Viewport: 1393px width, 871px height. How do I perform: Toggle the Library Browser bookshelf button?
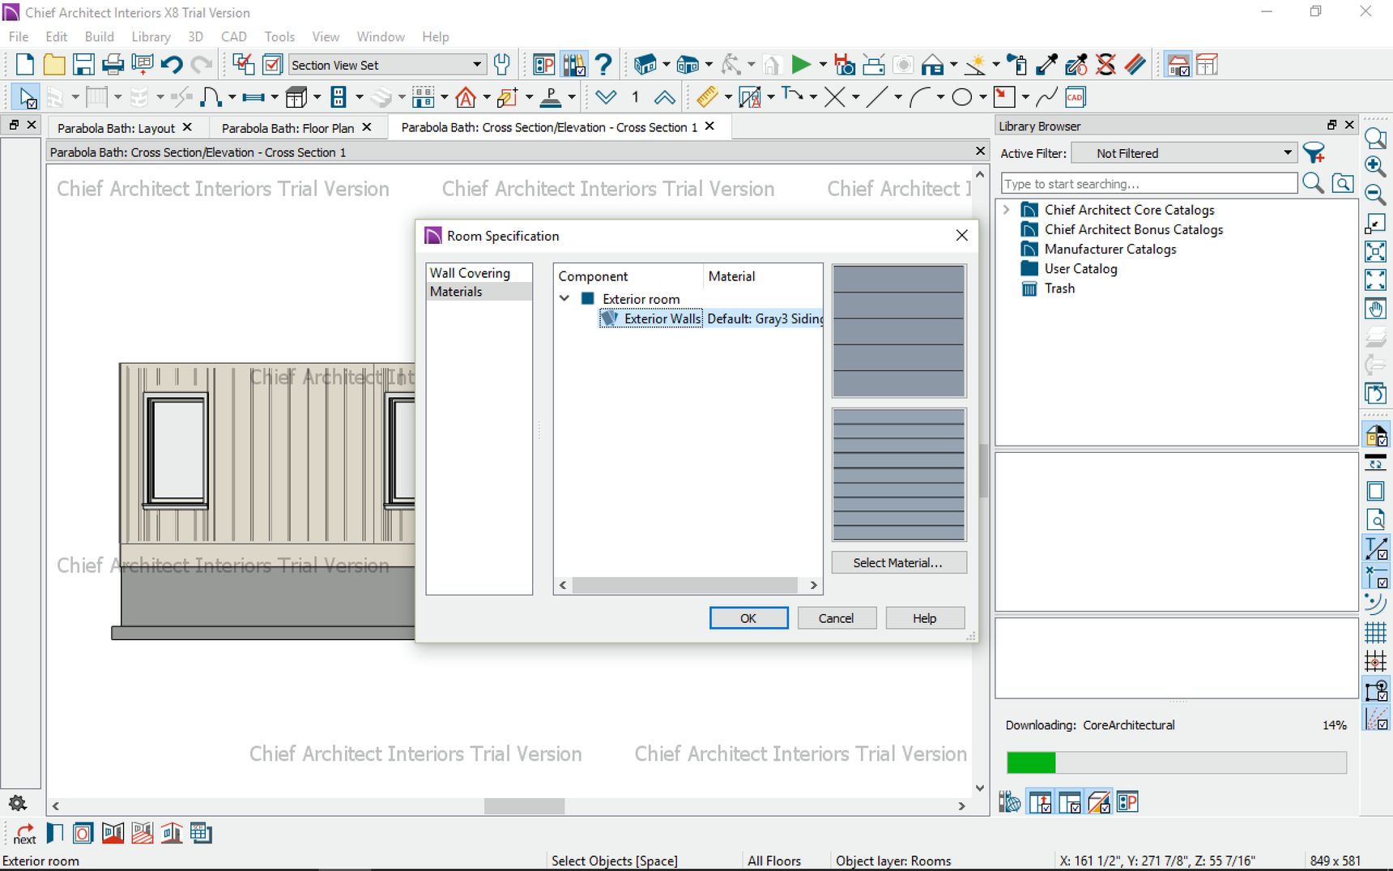tap(574, 65)
